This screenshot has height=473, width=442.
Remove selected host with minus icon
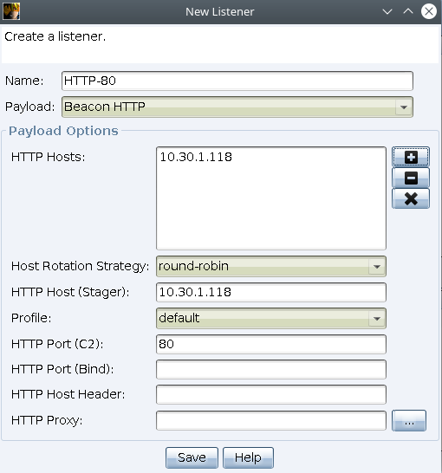tap(411, 178)
